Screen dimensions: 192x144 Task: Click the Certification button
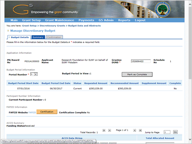47,112
